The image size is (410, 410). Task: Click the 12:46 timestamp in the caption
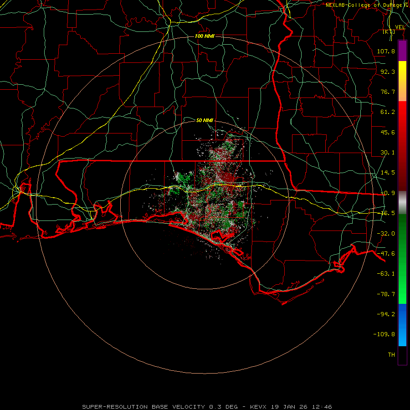click(x=323, y=407)
